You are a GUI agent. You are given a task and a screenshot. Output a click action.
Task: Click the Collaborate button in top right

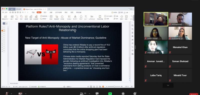[120, 12]
